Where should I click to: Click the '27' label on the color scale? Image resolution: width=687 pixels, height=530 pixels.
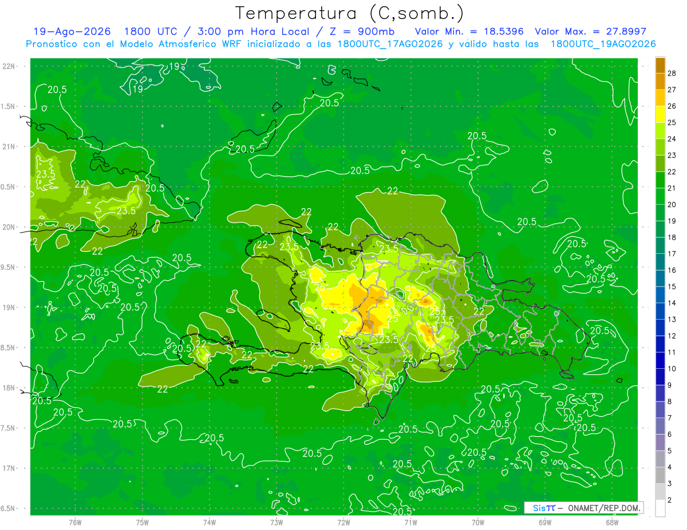[672, 90]
